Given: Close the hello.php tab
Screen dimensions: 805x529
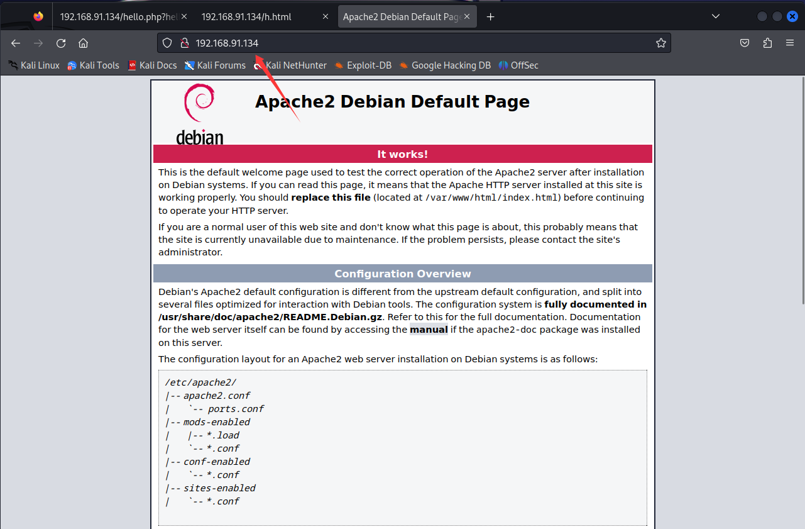Looking at the screenshot, I should point(183,16).
